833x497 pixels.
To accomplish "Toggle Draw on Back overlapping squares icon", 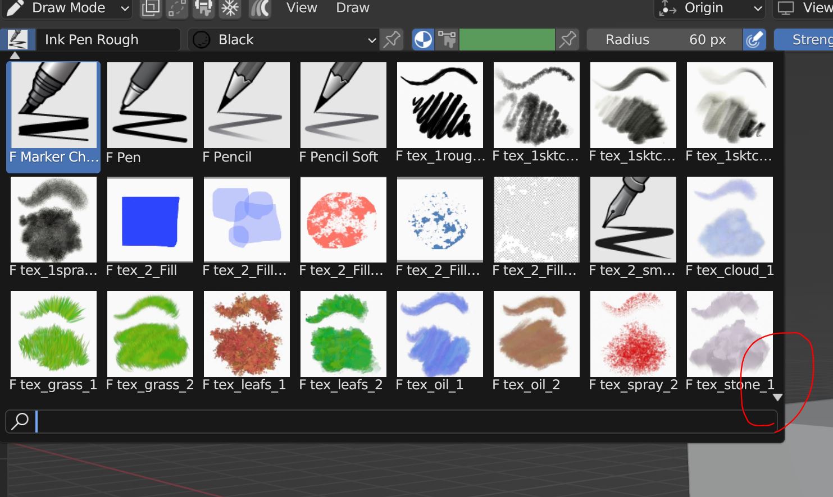I will coord(151,8).
